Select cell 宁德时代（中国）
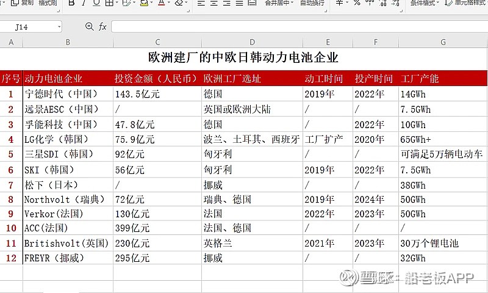 tap(68, 94)
